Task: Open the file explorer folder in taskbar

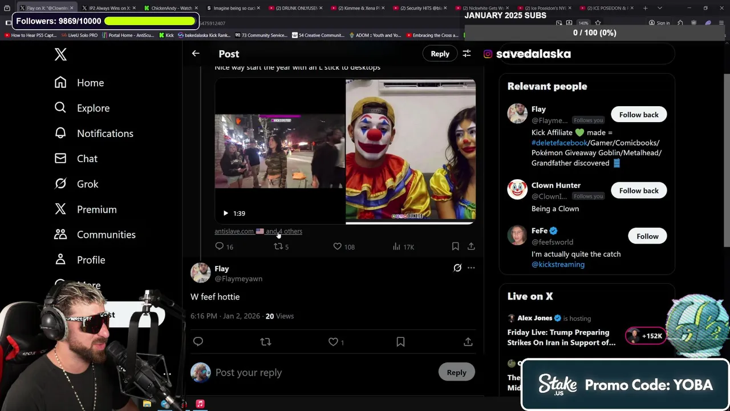Action: [147, 404]
